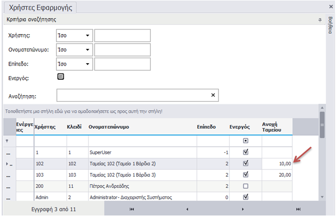Go to first record navigation icon
This screenshot has height=217, width=336.
click(132, 209)
